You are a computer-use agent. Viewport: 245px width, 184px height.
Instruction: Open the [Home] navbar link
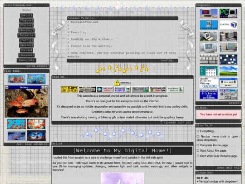pos(26,10)
